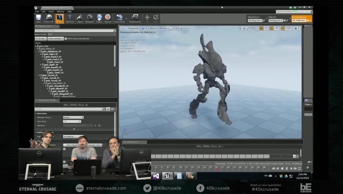Open the Asset menu
343x194 pixels.
51,12
